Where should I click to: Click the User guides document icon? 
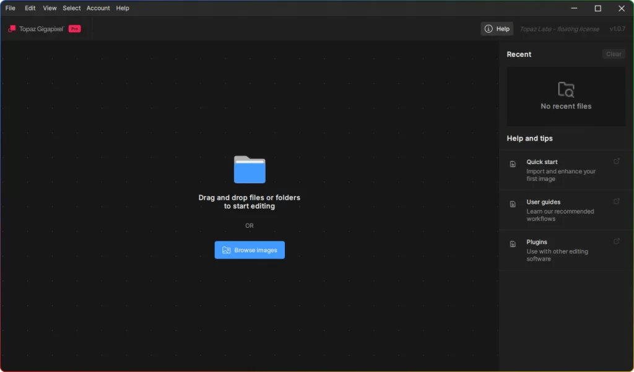click(513, 204)
